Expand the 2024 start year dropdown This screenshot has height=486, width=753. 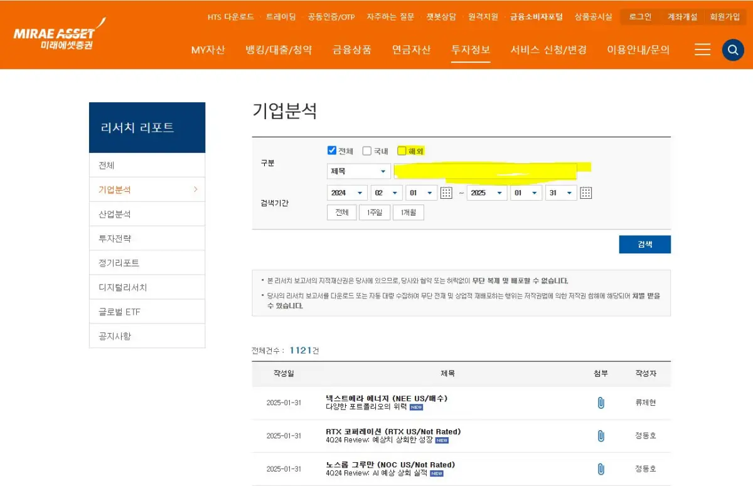click(347, 193)
